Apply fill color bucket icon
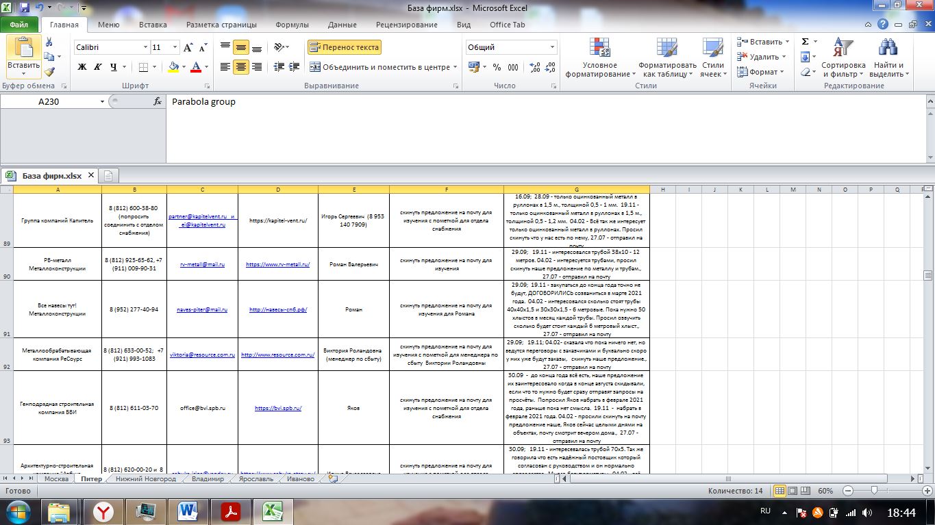935x525 pixels. click(173, 66)
